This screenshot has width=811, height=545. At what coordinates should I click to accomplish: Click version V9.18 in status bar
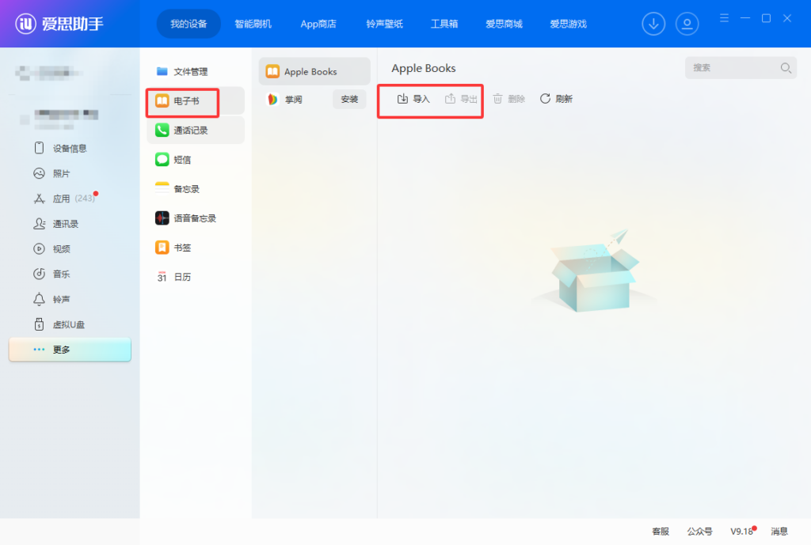(x=741, y=532)
